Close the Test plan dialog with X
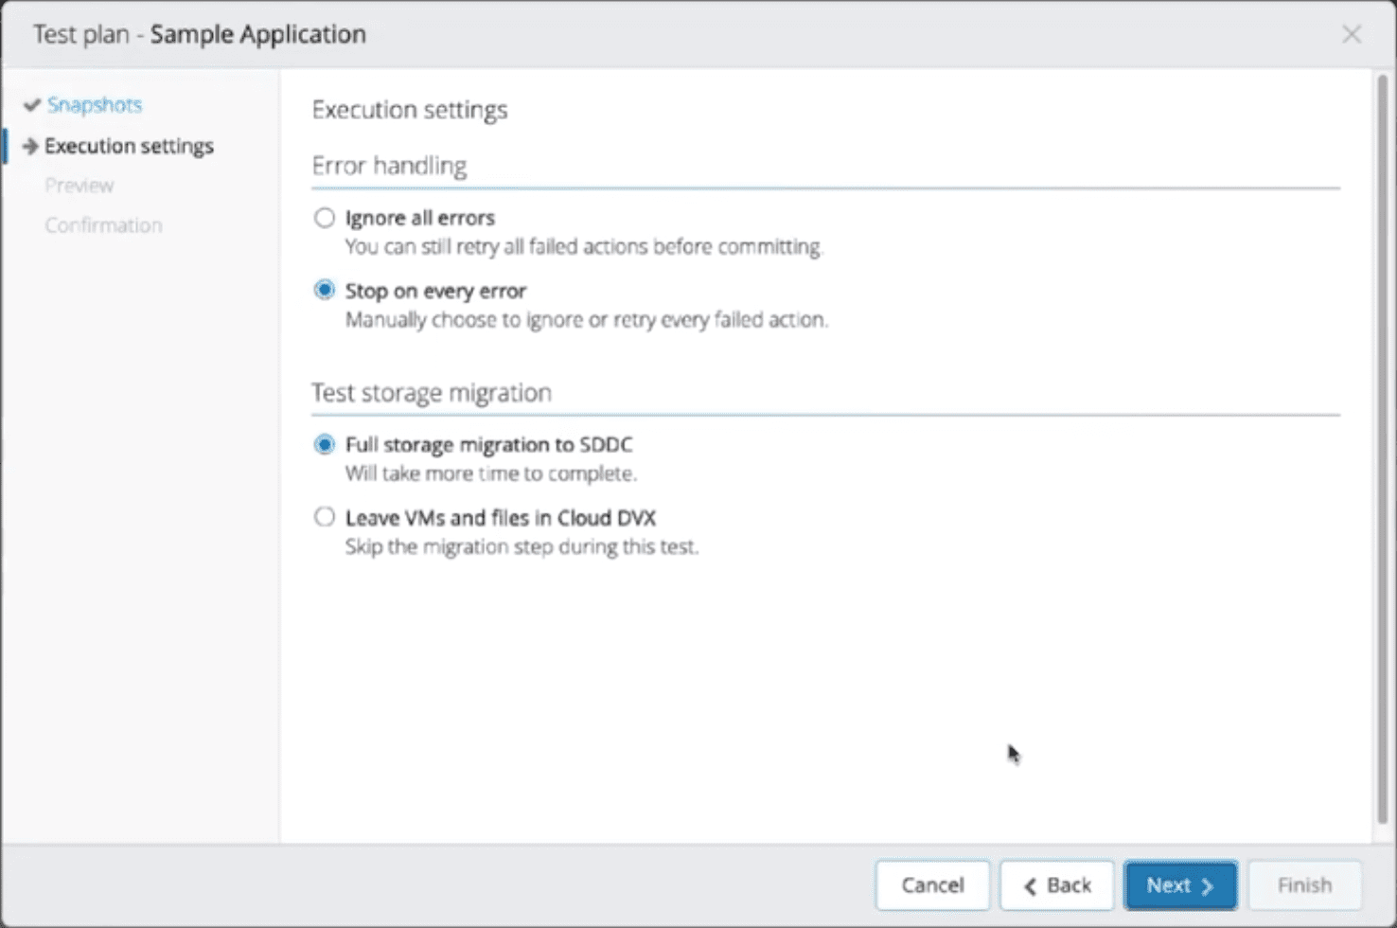Screen dimensions: 1397x928 pyautogui.click(x=1352, y=35)
